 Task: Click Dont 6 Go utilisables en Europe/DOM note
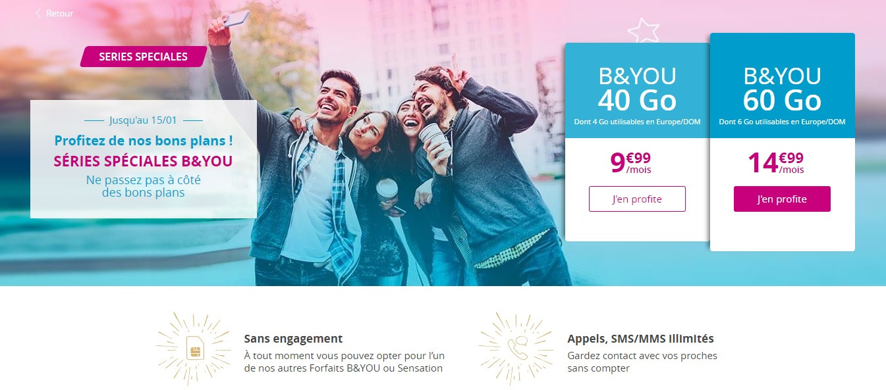click(782, 122)
